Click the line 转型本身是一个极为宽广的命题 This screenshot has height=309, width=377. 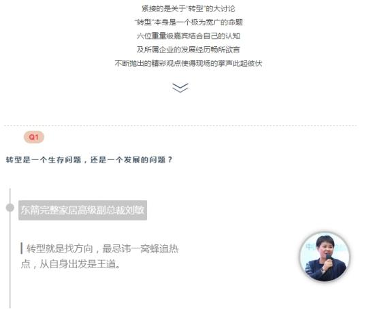pos(188,22)
